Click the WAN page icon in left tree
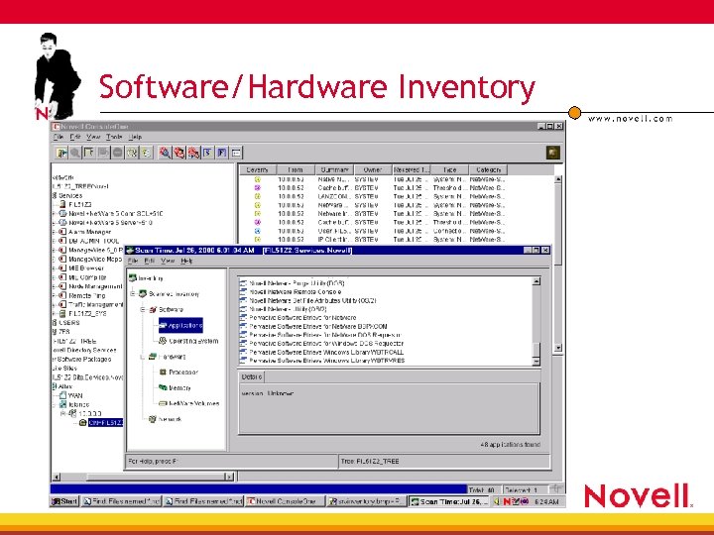The width and height of the screenshot is (714, 535). pyautogui.click(x=62, y=395)
